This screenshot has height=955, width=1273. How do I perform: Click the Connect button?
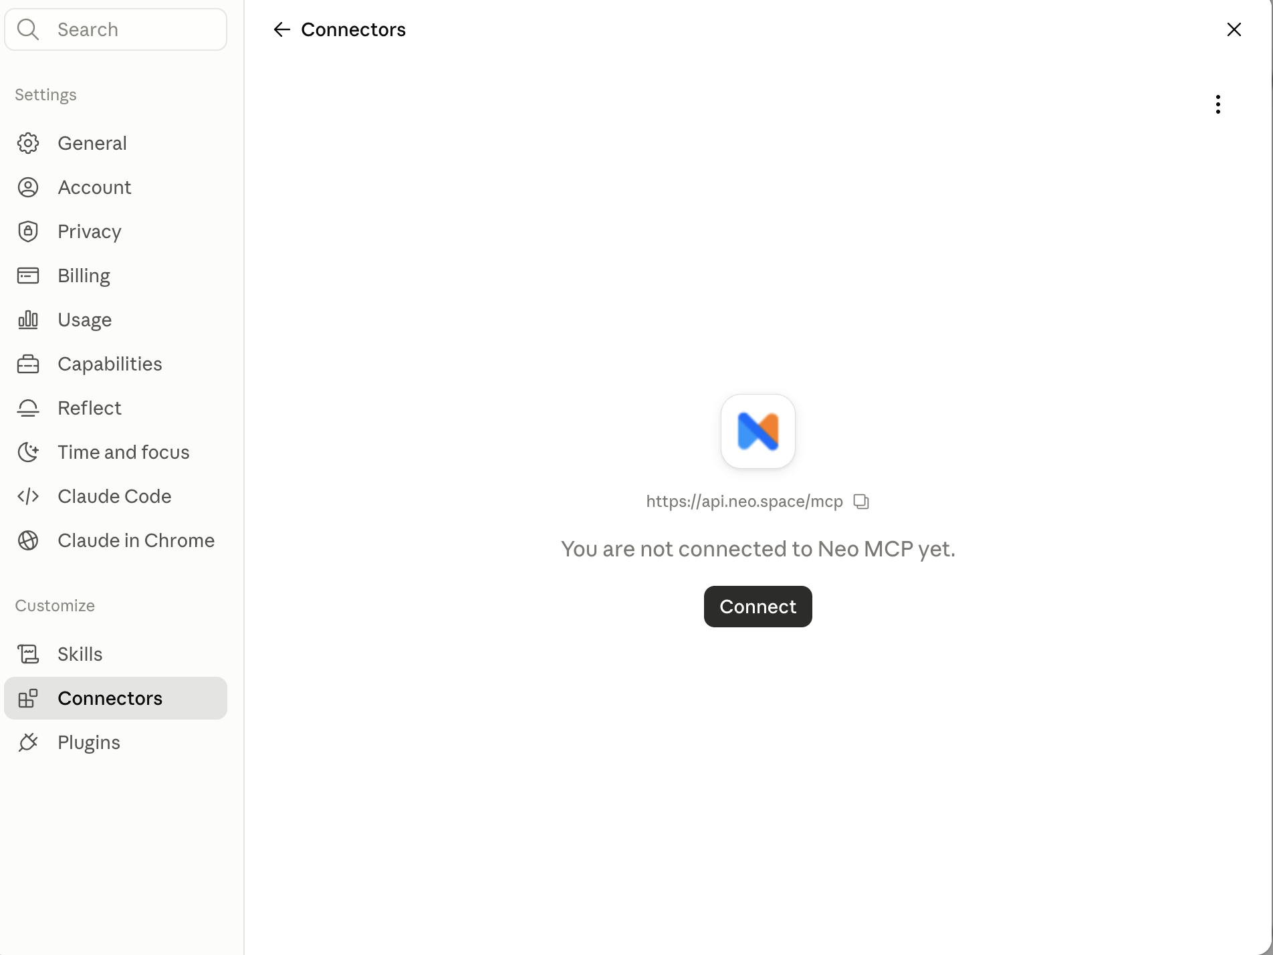point(758,607)
